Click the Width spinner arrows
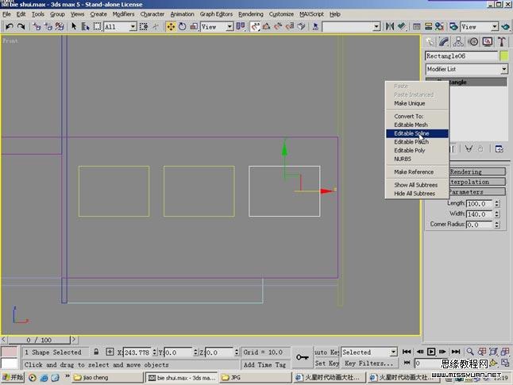The width and height of the screenshot is (513, 385). (496, 214)
